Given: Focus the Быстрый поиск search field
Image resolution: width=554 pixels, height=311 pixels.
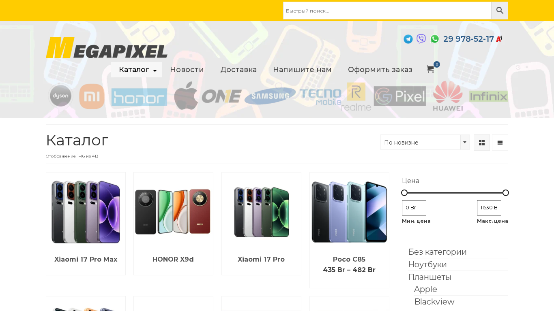Looking at the screenshot, I should (387, 11).
